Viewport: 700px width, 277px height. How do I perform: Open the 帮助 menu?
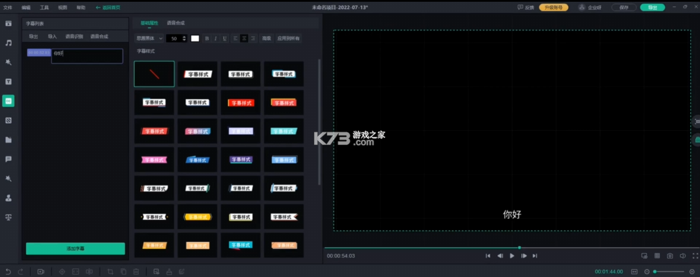(x=81, y=8)
